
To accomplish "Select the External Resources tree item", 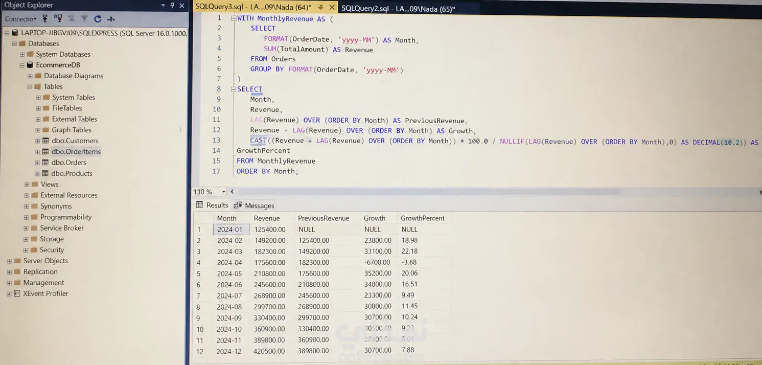I will [x=69, y=195].
